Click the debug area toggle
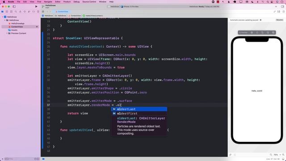286x161 pixels. (283, 159)
